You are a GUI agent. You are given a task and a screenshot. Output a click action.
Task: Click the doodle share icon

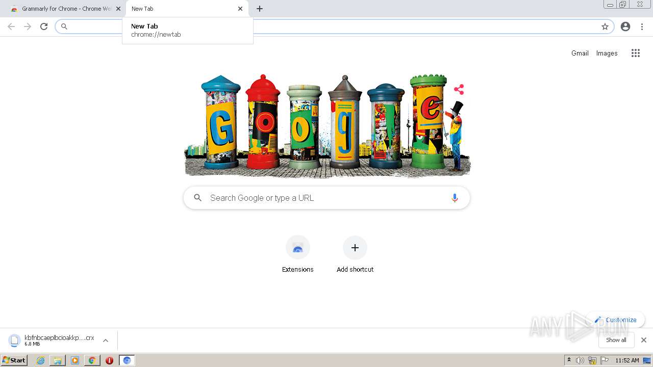459,90
